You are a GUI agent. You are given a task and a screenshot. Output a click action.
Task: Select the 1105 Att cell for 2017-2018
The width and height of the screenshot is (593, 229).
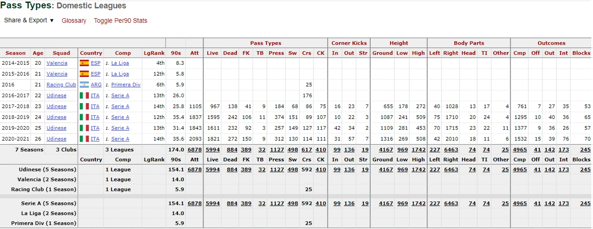[x=195, y=106]
